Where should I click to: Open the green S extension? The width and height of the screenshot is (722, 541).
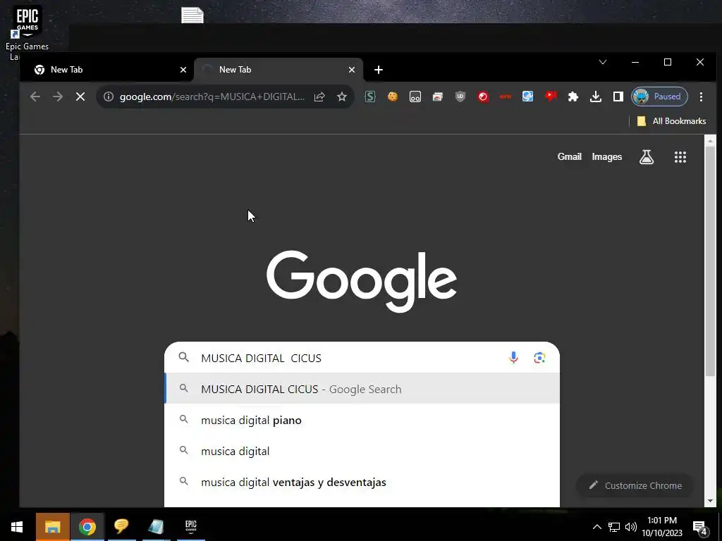pyautogui.click(x=370, y=97)
